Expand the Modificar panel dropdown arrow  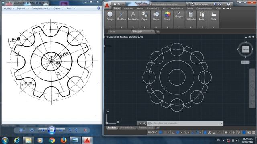click(x=121, y=27)
